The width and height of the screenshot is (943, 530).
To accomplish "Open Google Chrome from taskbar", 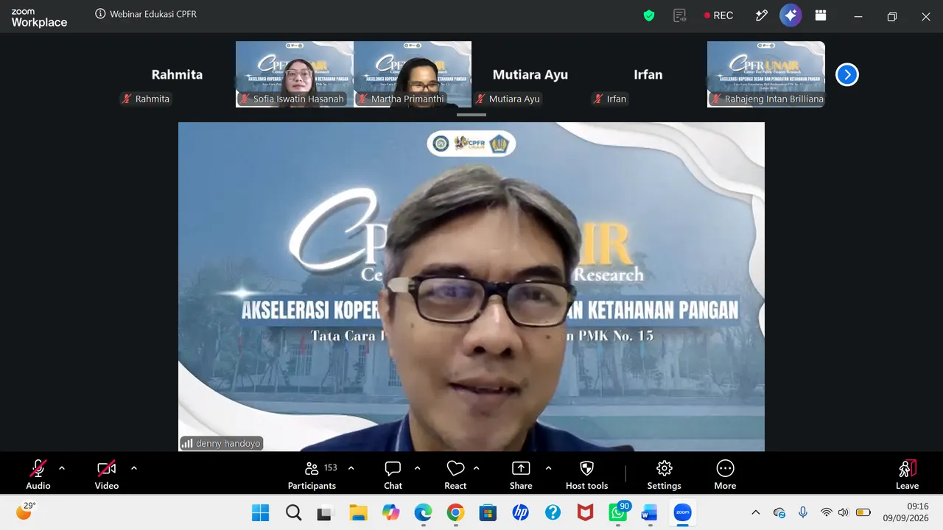I will coord(455,513).
